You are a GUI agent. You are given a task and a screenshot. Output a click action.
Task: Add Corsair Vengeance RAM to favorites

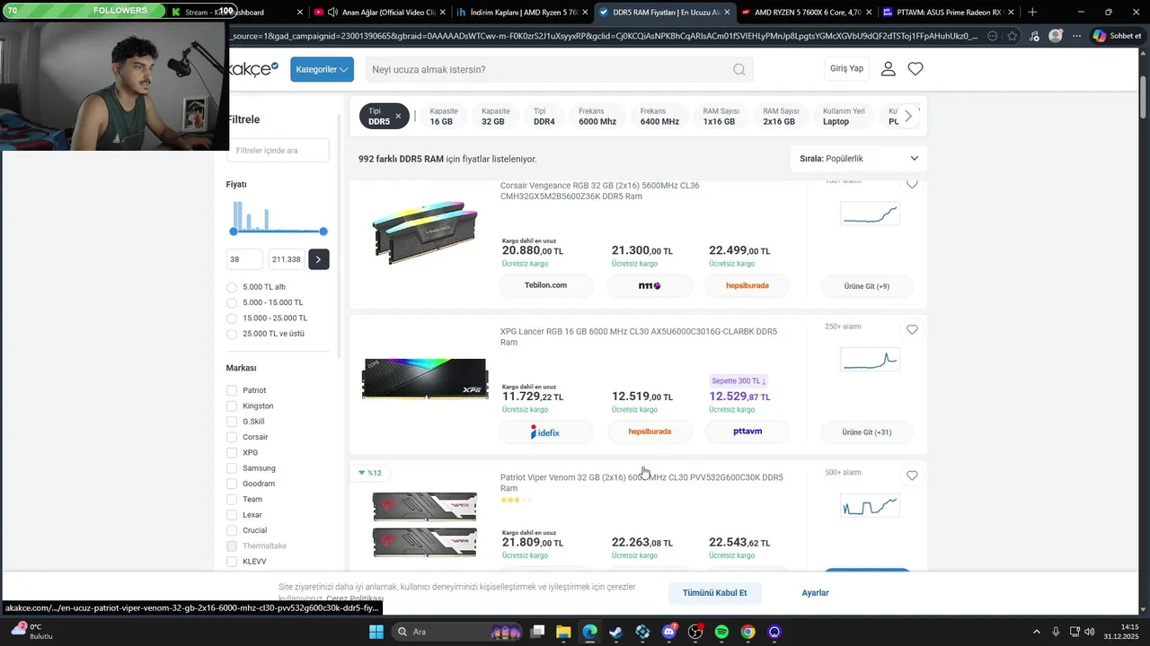coord(912,184)
